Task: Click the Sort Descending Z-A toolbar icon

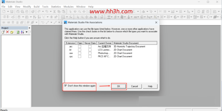Action: pos(39,17)
